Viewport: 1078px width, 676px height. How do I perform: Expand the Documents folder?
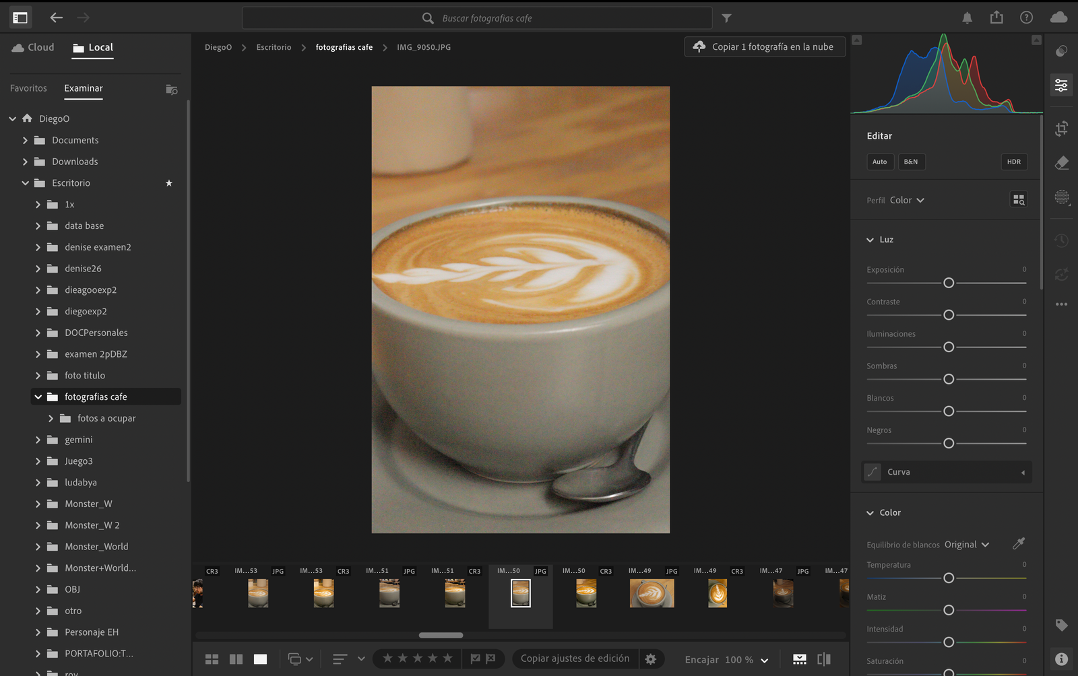tap(25, 140)
